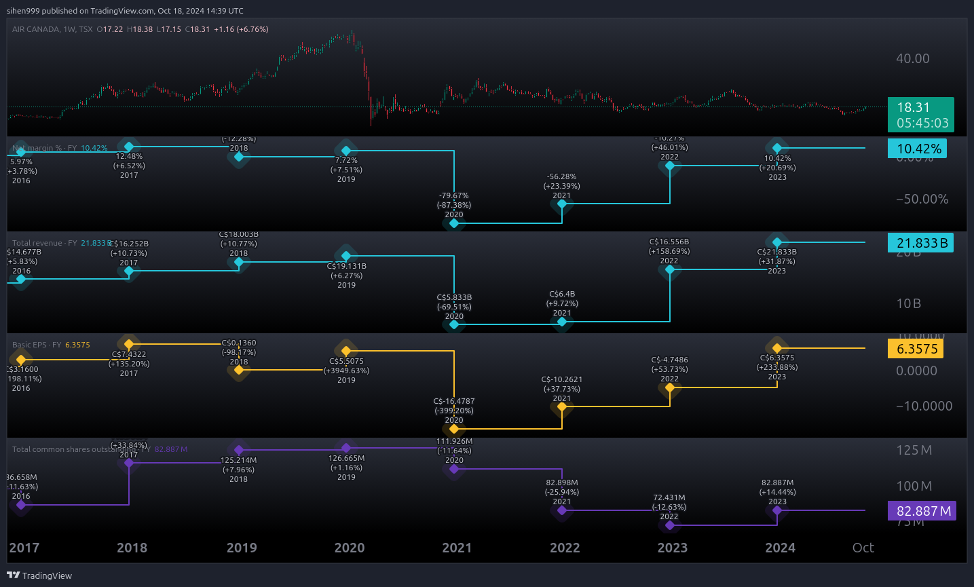Click the 2021 revenue diamond at C$6.4B

562,322
